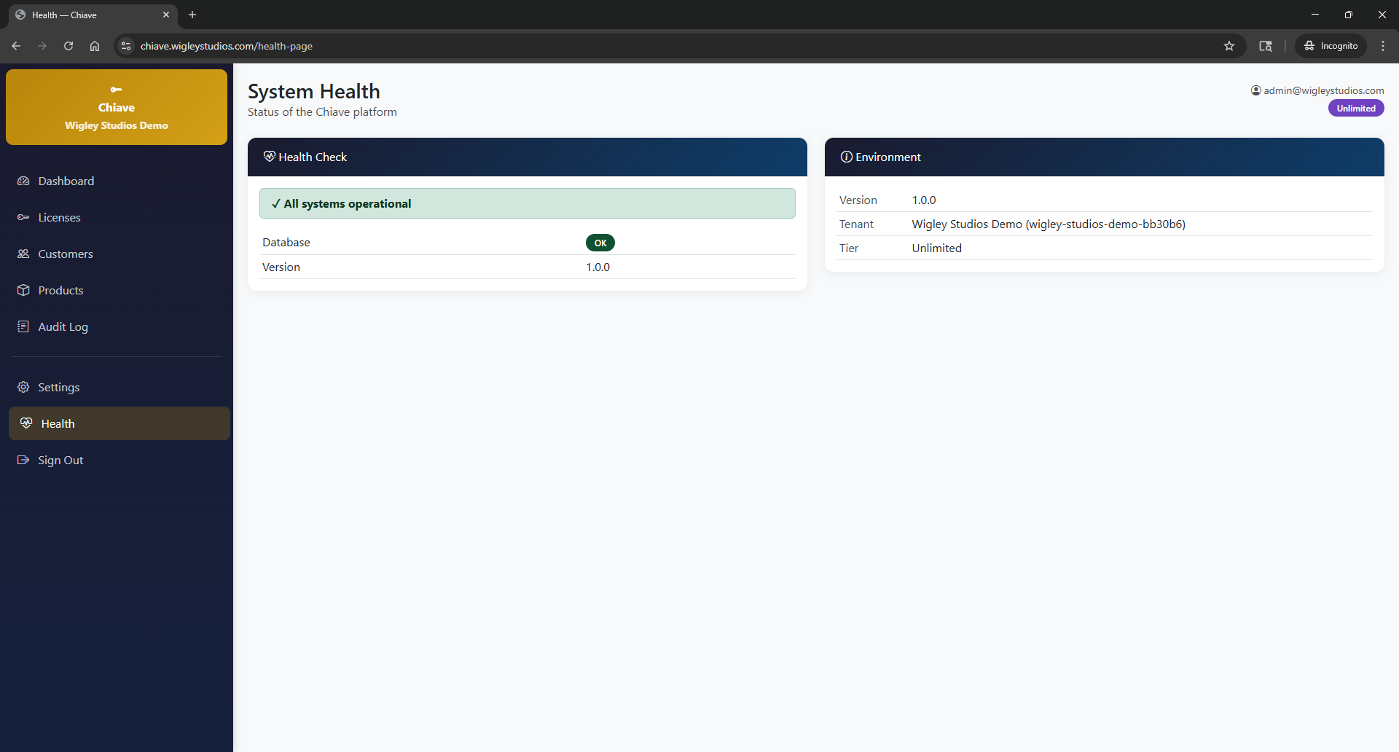This screenshot has height=752, width=1399.
Task: Sign Out of the Chiave platform
Action: point(60,460)
